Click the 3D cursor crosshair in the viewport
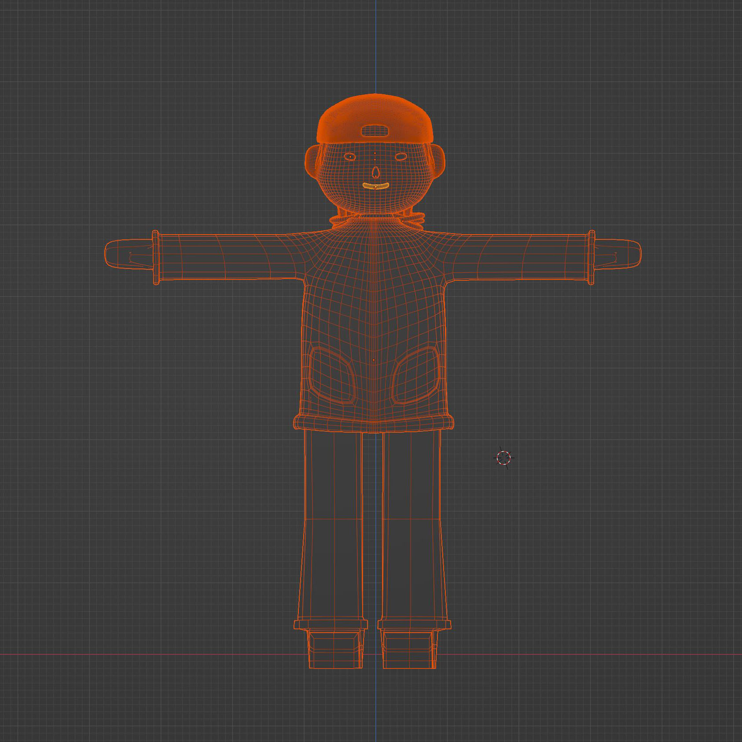The image size is (742, 742). (x=503, y=458)
